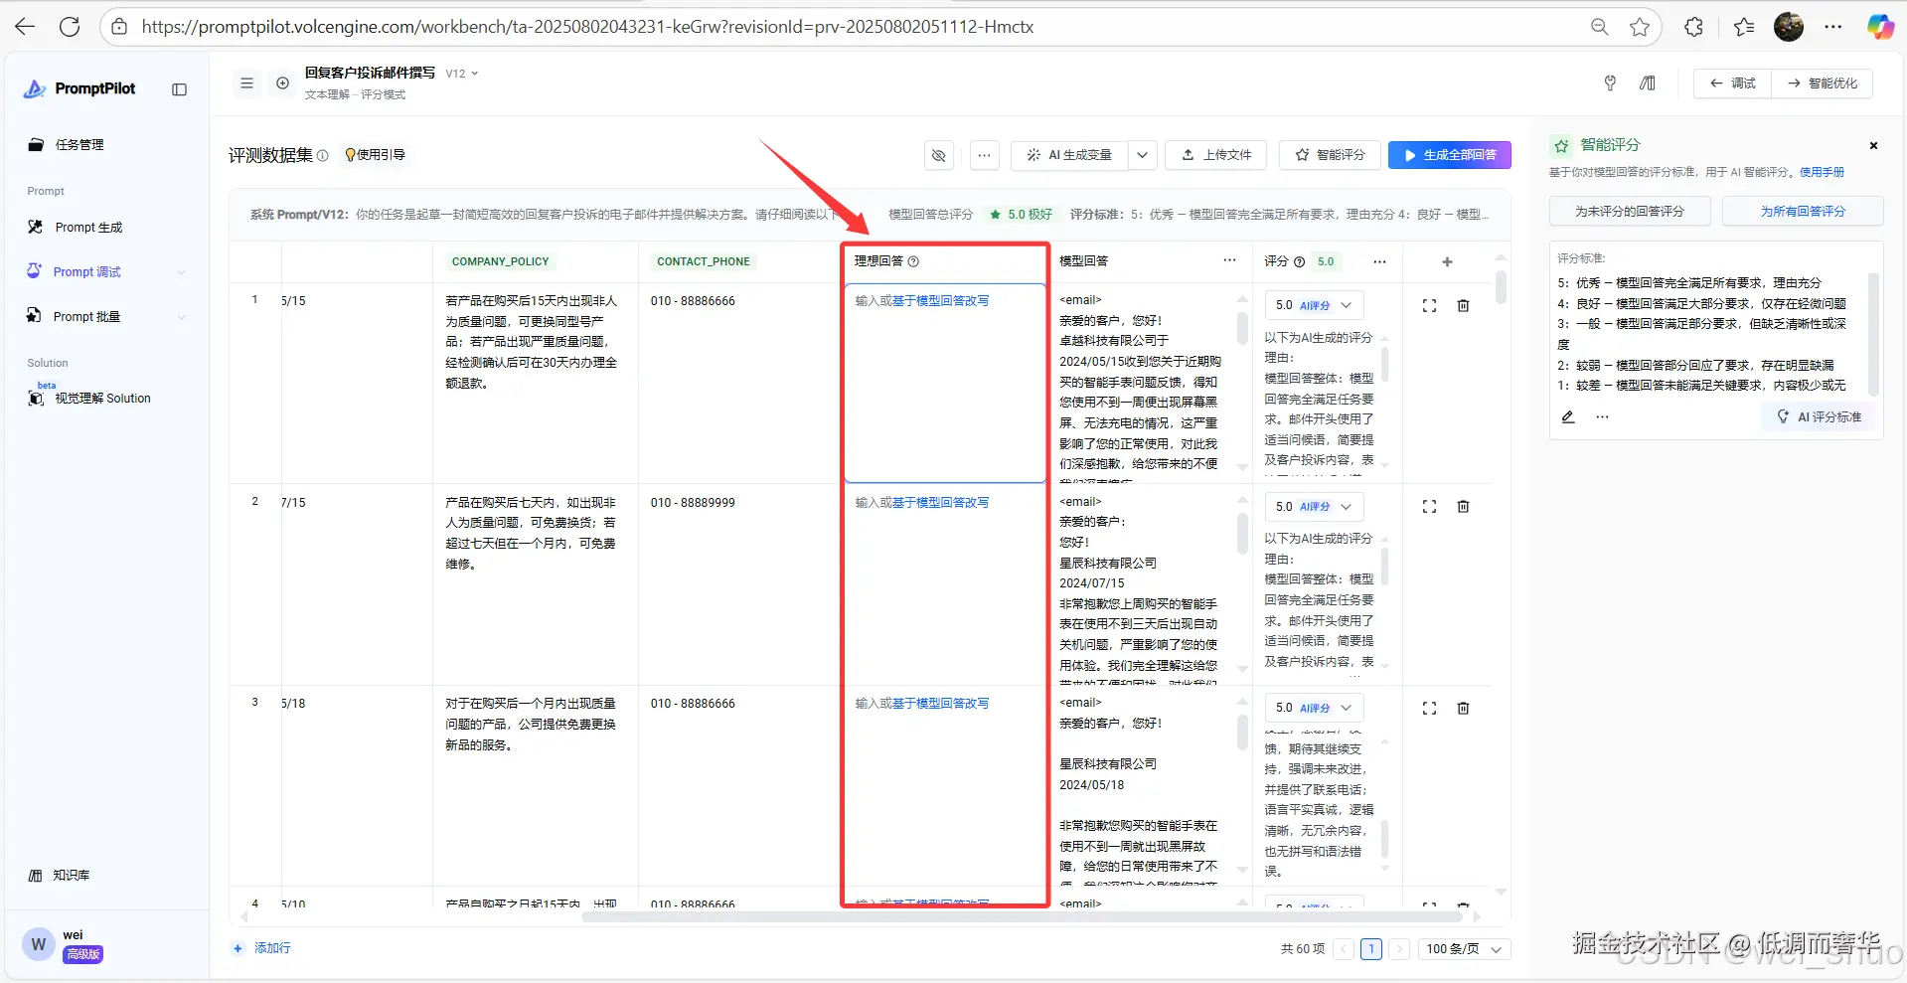Click 添加行 to add a row
This screenshot has height=983, width=1907.
(x=261, y=948)
